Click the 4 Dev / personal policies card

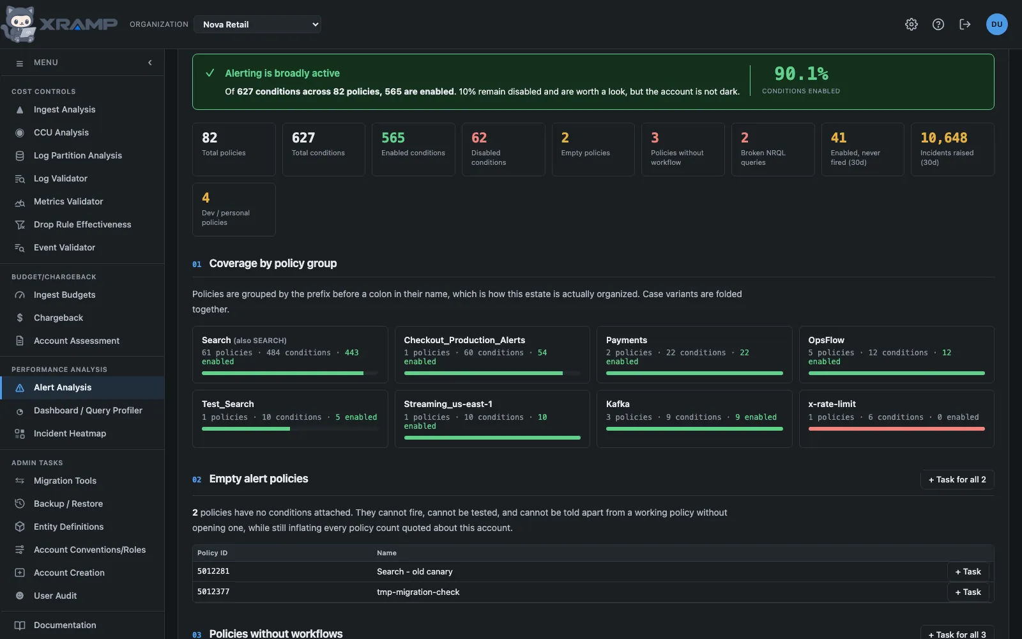click(234, 210)
